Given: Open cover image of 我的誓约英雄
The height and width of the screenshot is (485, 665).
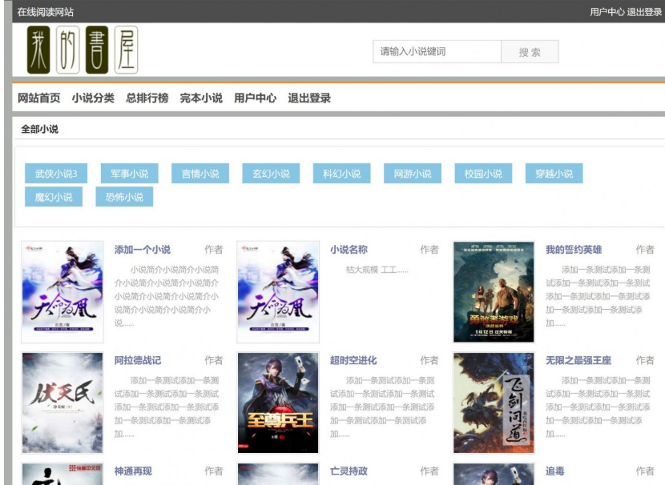Looking at the screenshot, I should 494,292.
